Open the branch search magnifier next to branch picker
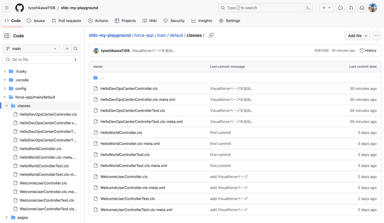The width and height of the screenshot is (384, 223). pyautogui.click(x=76, y=49)
